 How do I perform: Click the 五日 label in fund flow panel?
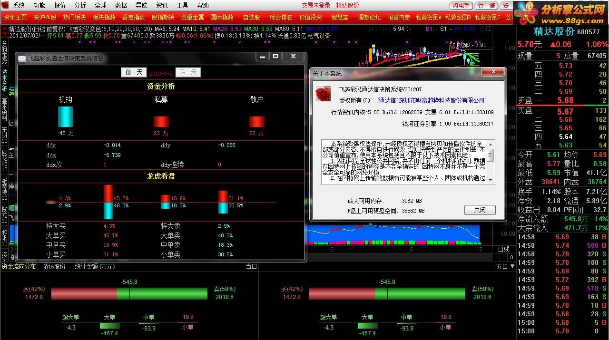[x=502, y=267]
